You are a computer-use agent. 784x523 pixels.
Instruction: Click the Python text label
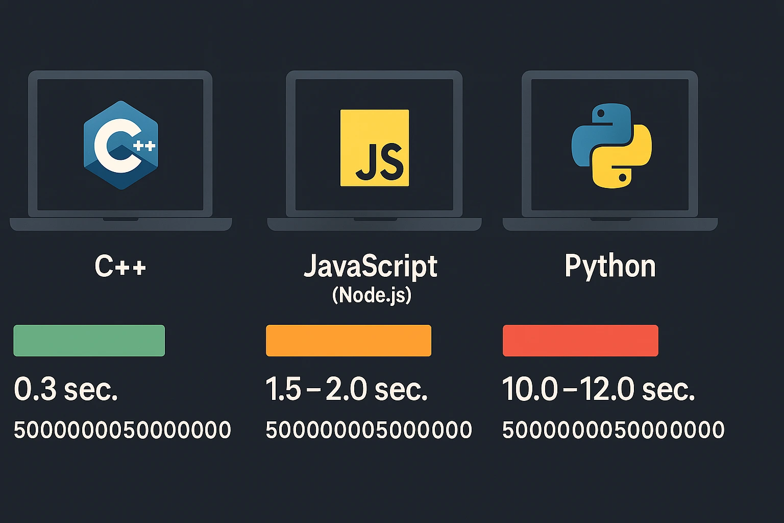610,266
